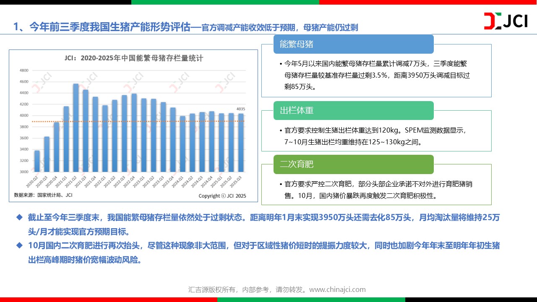Click the orange dotted reference line
The image size is (537, 302).
coord(138,122)
